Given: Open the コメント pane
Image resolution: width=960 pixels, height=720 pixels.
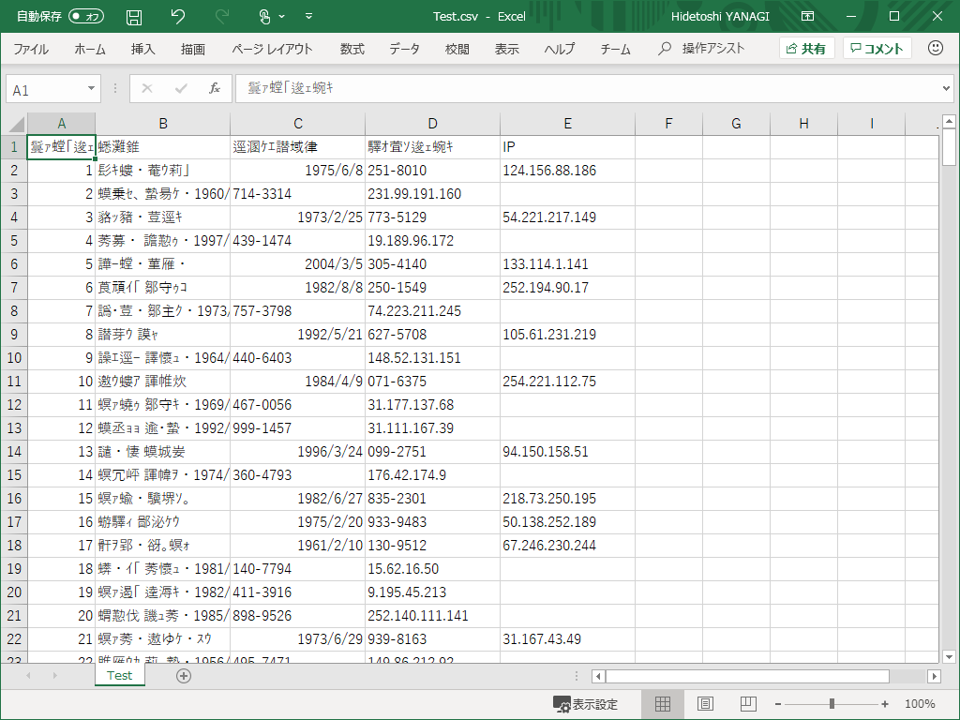Looking at the screenshot, I should coord(877,48).
